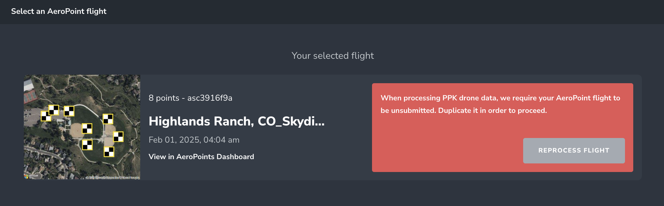Open View in AeroPoints Dashboard

pos(201,156)
